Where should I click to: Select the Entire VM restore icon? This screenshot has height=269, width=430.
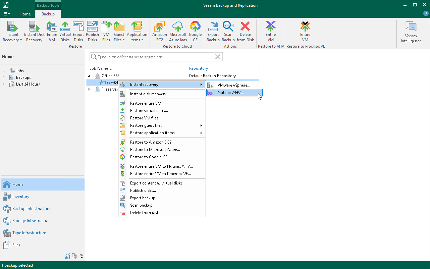52,31
